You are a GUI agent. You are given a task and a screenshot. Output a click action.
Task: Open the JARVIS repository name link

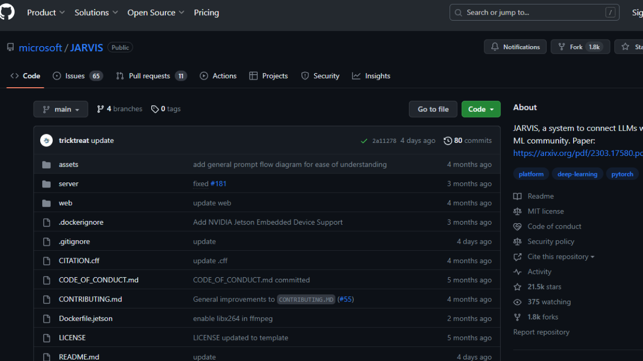86,48
